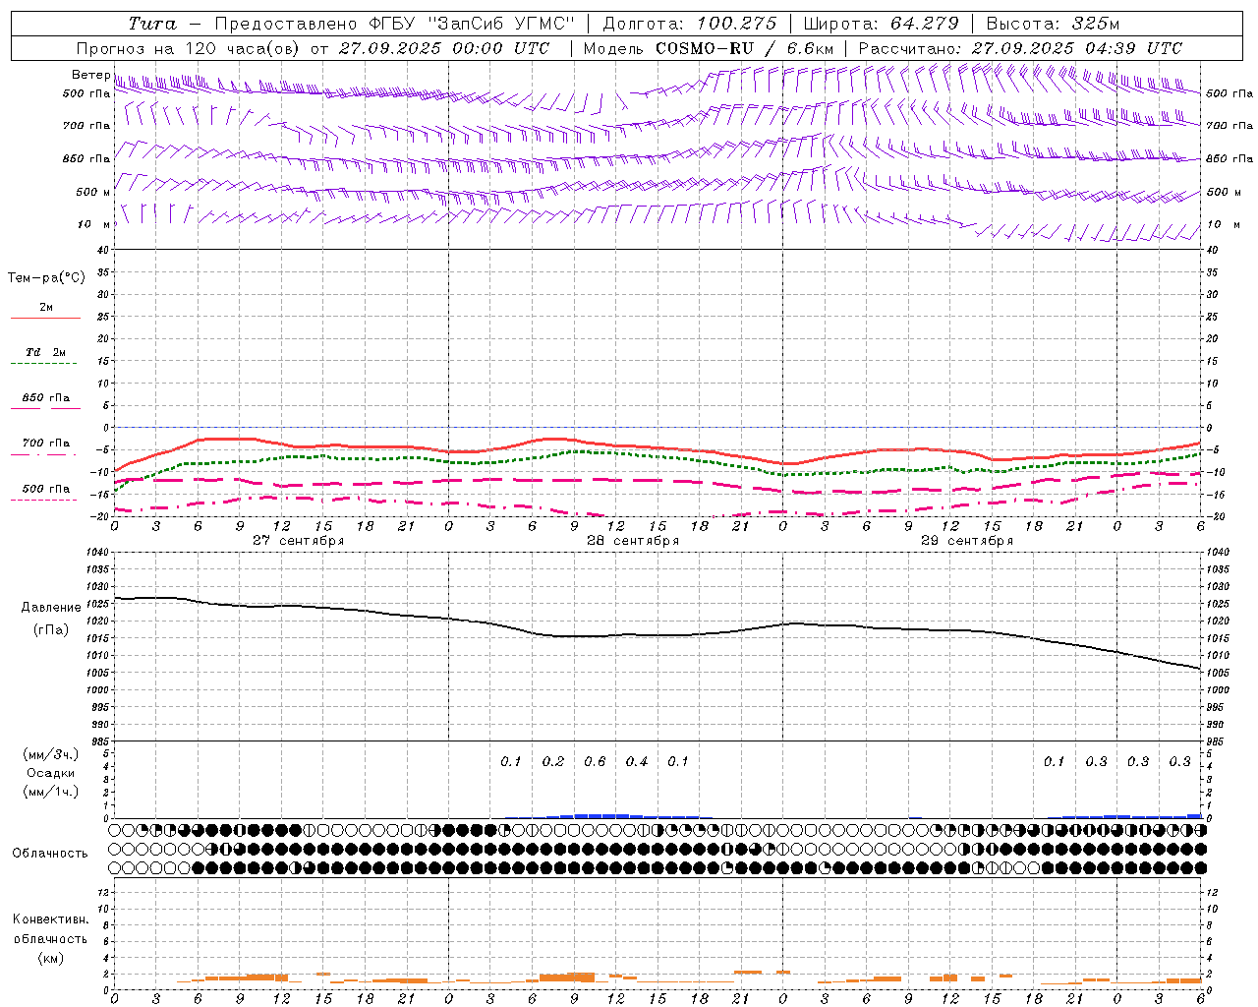This screenshot has height=1007, width=1258.
Task: Select the Облачность cloud cover label
Action: [x=50, y=854]
